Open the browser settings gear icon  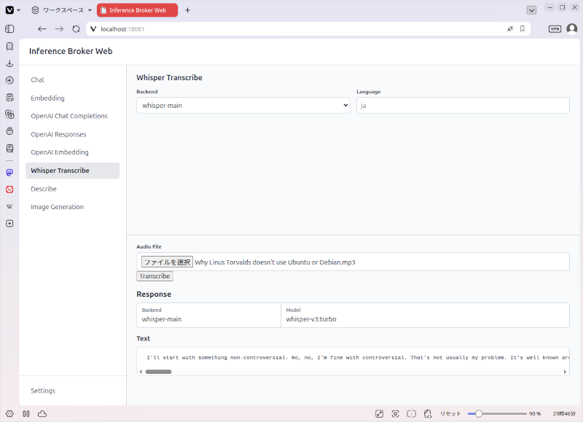[x=9, y=414]
